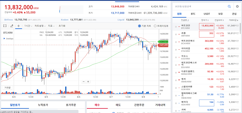Open the 일반호가 tab
The image size is (242, 113).
[15, 105]
